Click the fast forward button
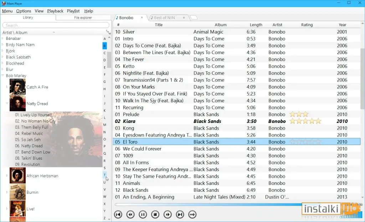Image resolution: width=365 pixels, height=222 pixels. pyautogui.click(x=168, y=214)
